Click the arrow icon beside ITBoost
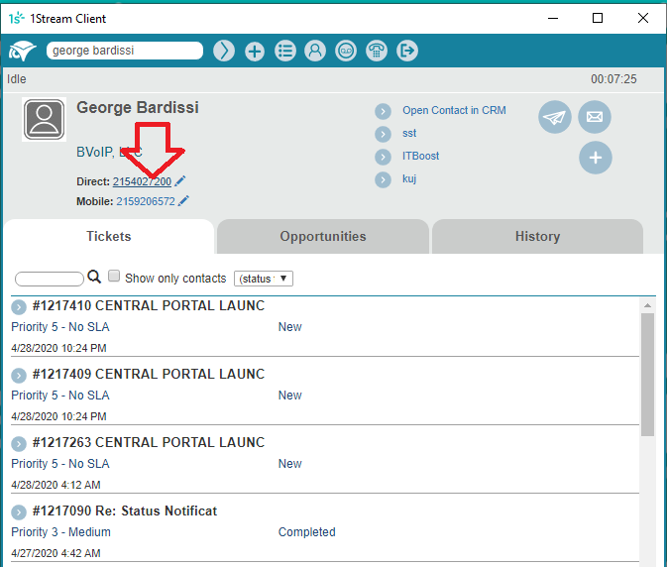The height and width of the screenshot is (567, 667). (x=383, y=157)
